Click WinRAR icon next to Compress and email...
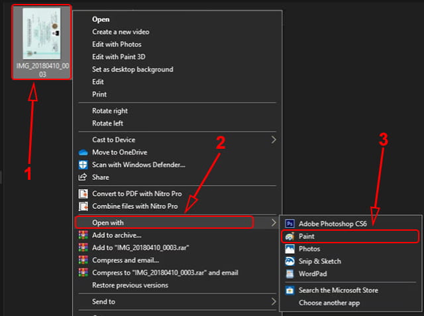Viewport: 424px width, 316px height. tap(83, 260)
